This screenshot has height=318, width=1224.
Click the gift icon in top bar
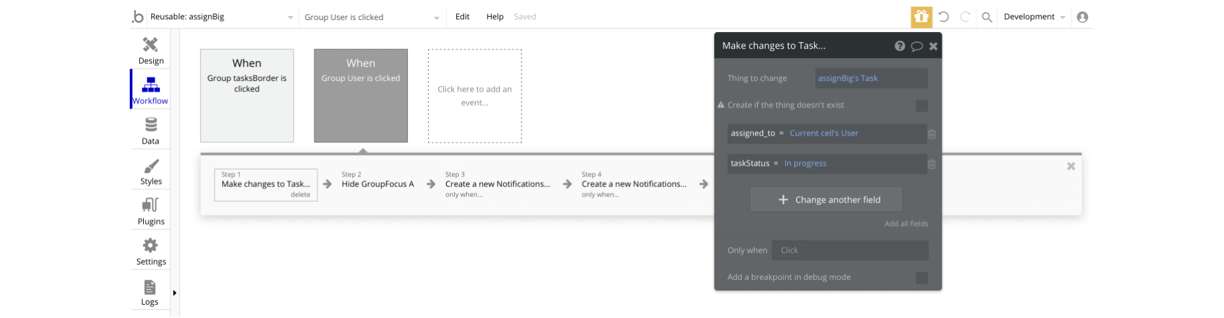pos(921,17)
